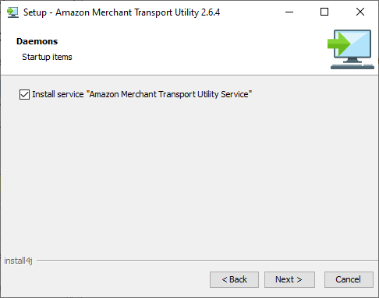Return to the previous page with < Back
The image size is (379, 298).
coord(234,279)
